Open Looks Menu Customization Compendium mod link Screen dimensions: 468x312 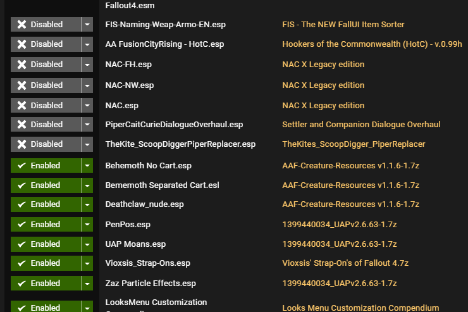tap(360, 308)
